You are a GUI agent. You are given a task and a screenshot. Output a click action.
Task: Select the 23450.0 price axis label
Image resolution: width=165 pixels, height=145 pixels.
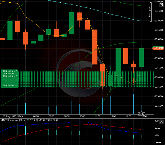coord(159,68)
